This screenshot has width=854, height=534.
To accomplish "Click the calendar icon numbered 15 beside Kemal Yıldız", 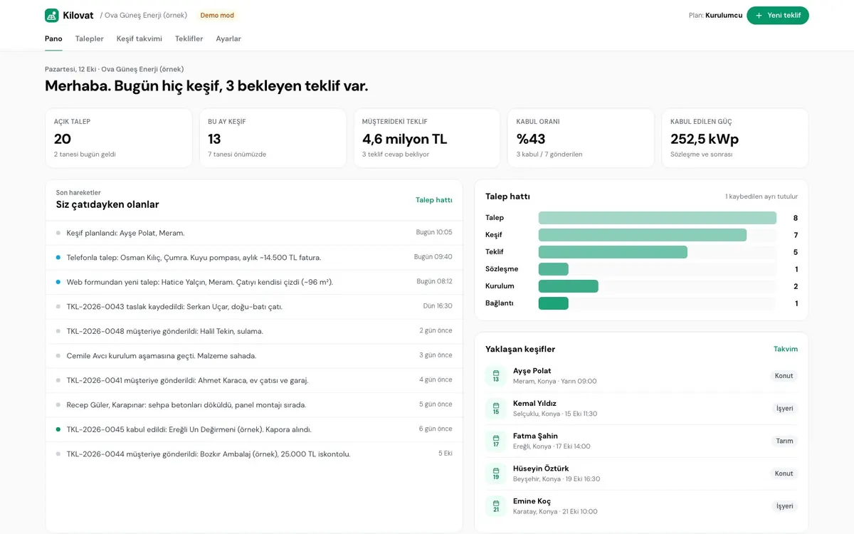I will coord(496,409).
